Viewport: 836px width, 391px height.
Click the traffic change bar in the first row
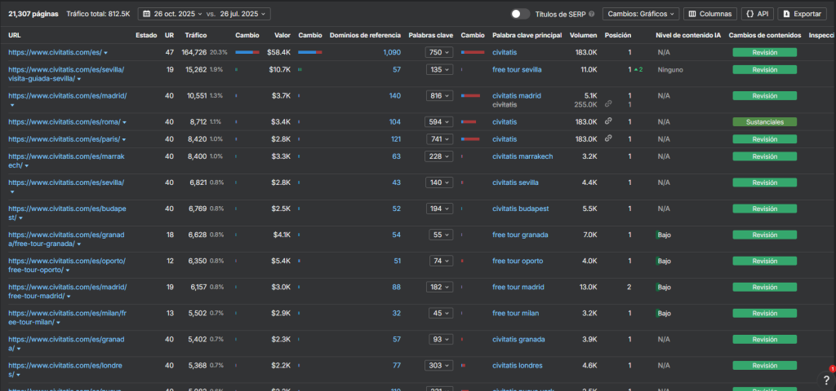pyautogui.click(x=247, y=52)
